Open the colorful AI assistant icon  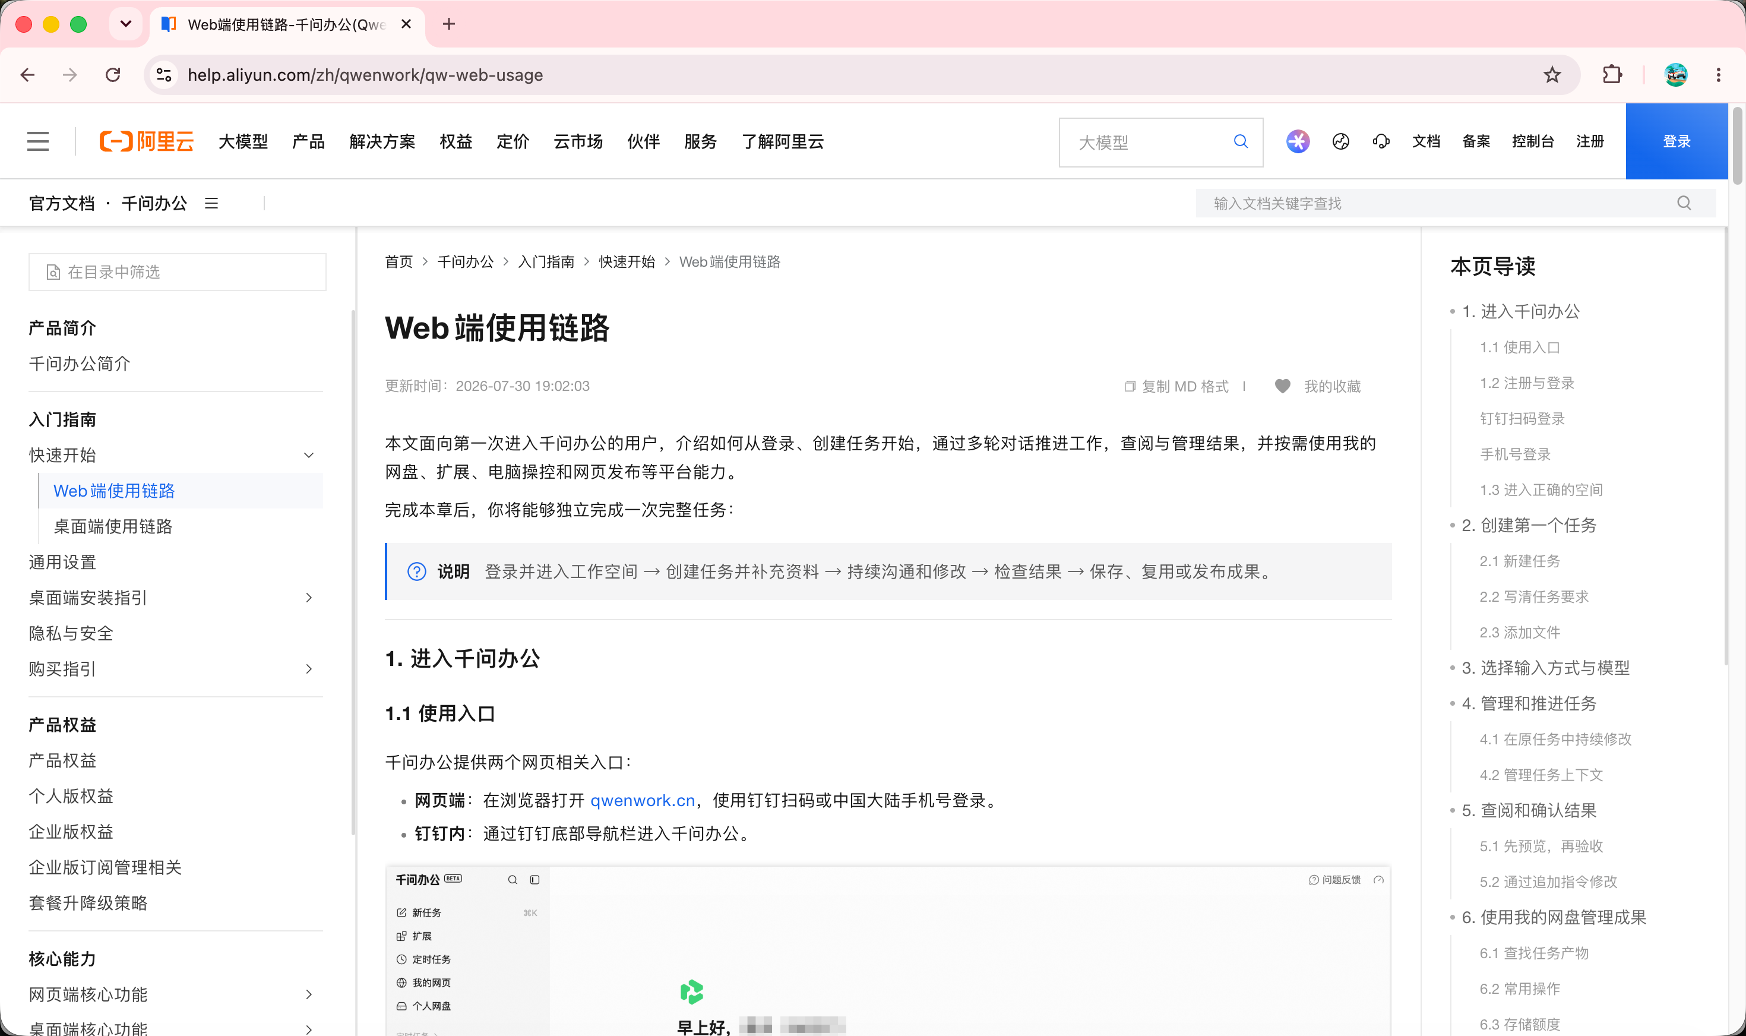tap(1297, 142)
